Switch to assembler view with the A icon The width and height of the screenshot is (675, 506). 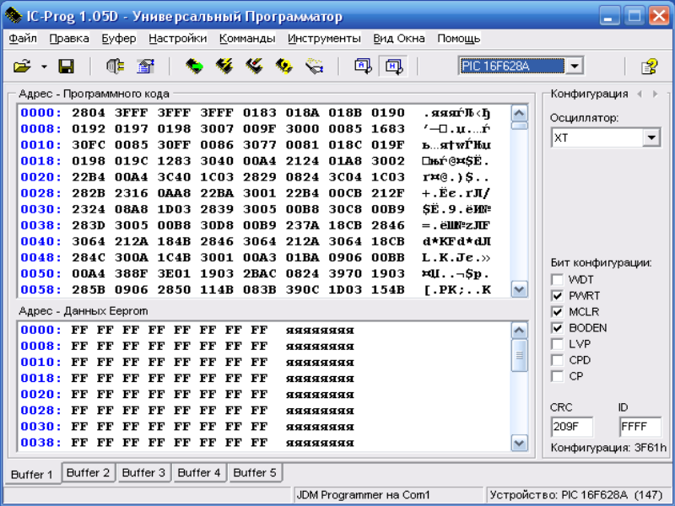pyautogui.click(x=363, y=67)
